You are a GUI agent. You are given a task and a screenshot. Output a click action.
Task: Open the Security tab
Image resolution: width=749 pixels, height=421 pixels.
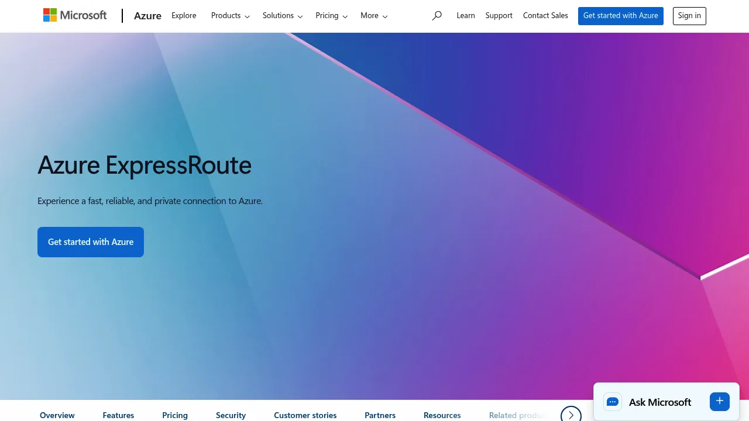point(231,415)
